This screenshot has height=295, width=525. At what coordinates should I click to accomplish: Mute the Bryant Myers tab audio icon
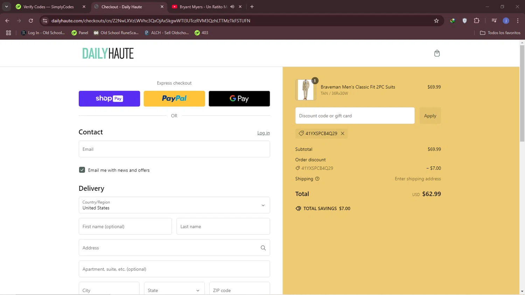click(x=232, y=7)
